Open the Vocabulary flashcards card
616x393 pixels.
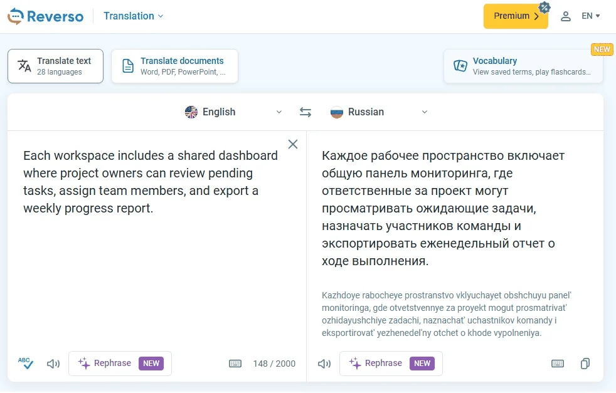click(x=523, y=66)
